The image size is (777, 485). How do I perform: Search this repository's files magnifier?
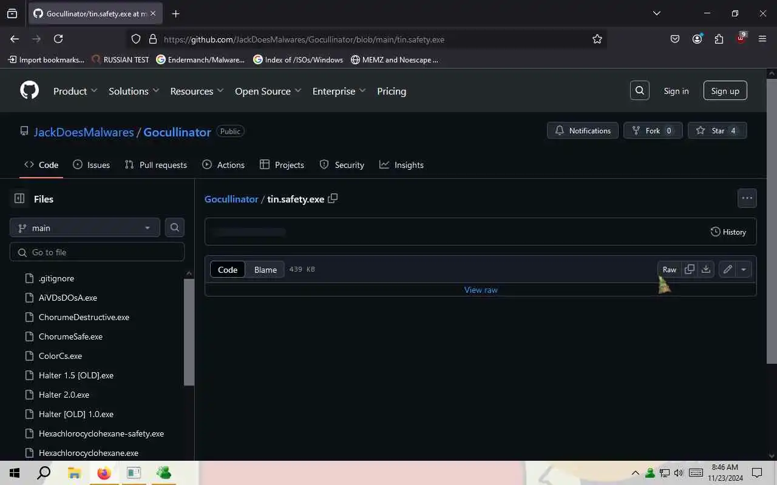click(x=175, y=228)
